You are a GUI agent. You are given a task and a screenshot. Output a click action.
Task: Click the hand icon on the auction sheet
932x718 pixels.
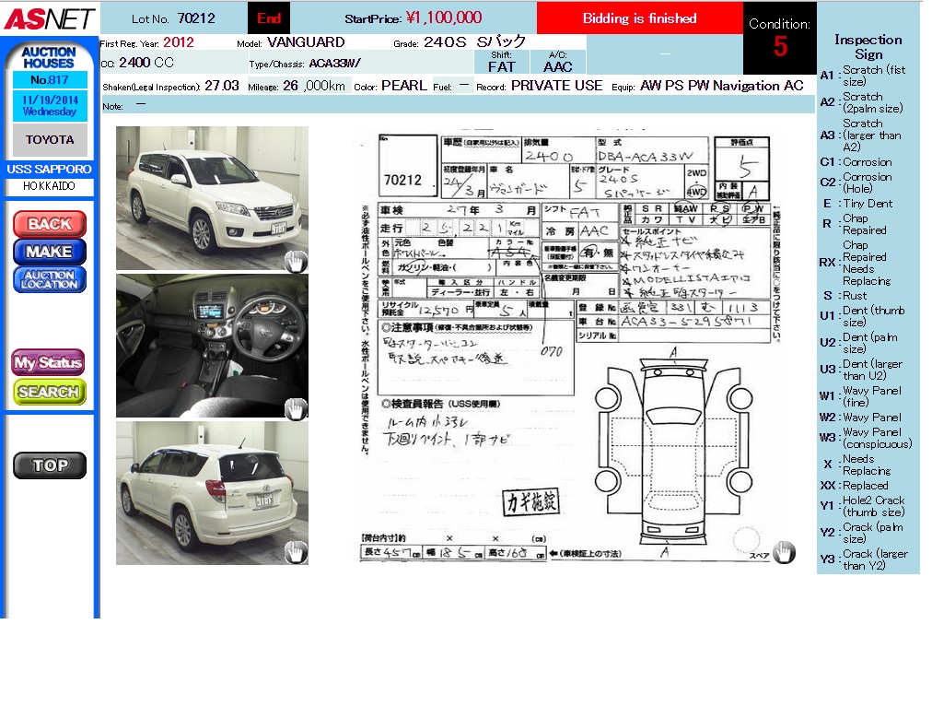[783, 552]
